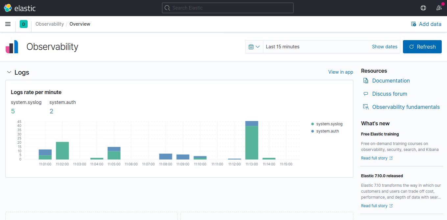The image size is (447, 220).
Task: Open Observability fundamentals link
Action: [406, 107]
